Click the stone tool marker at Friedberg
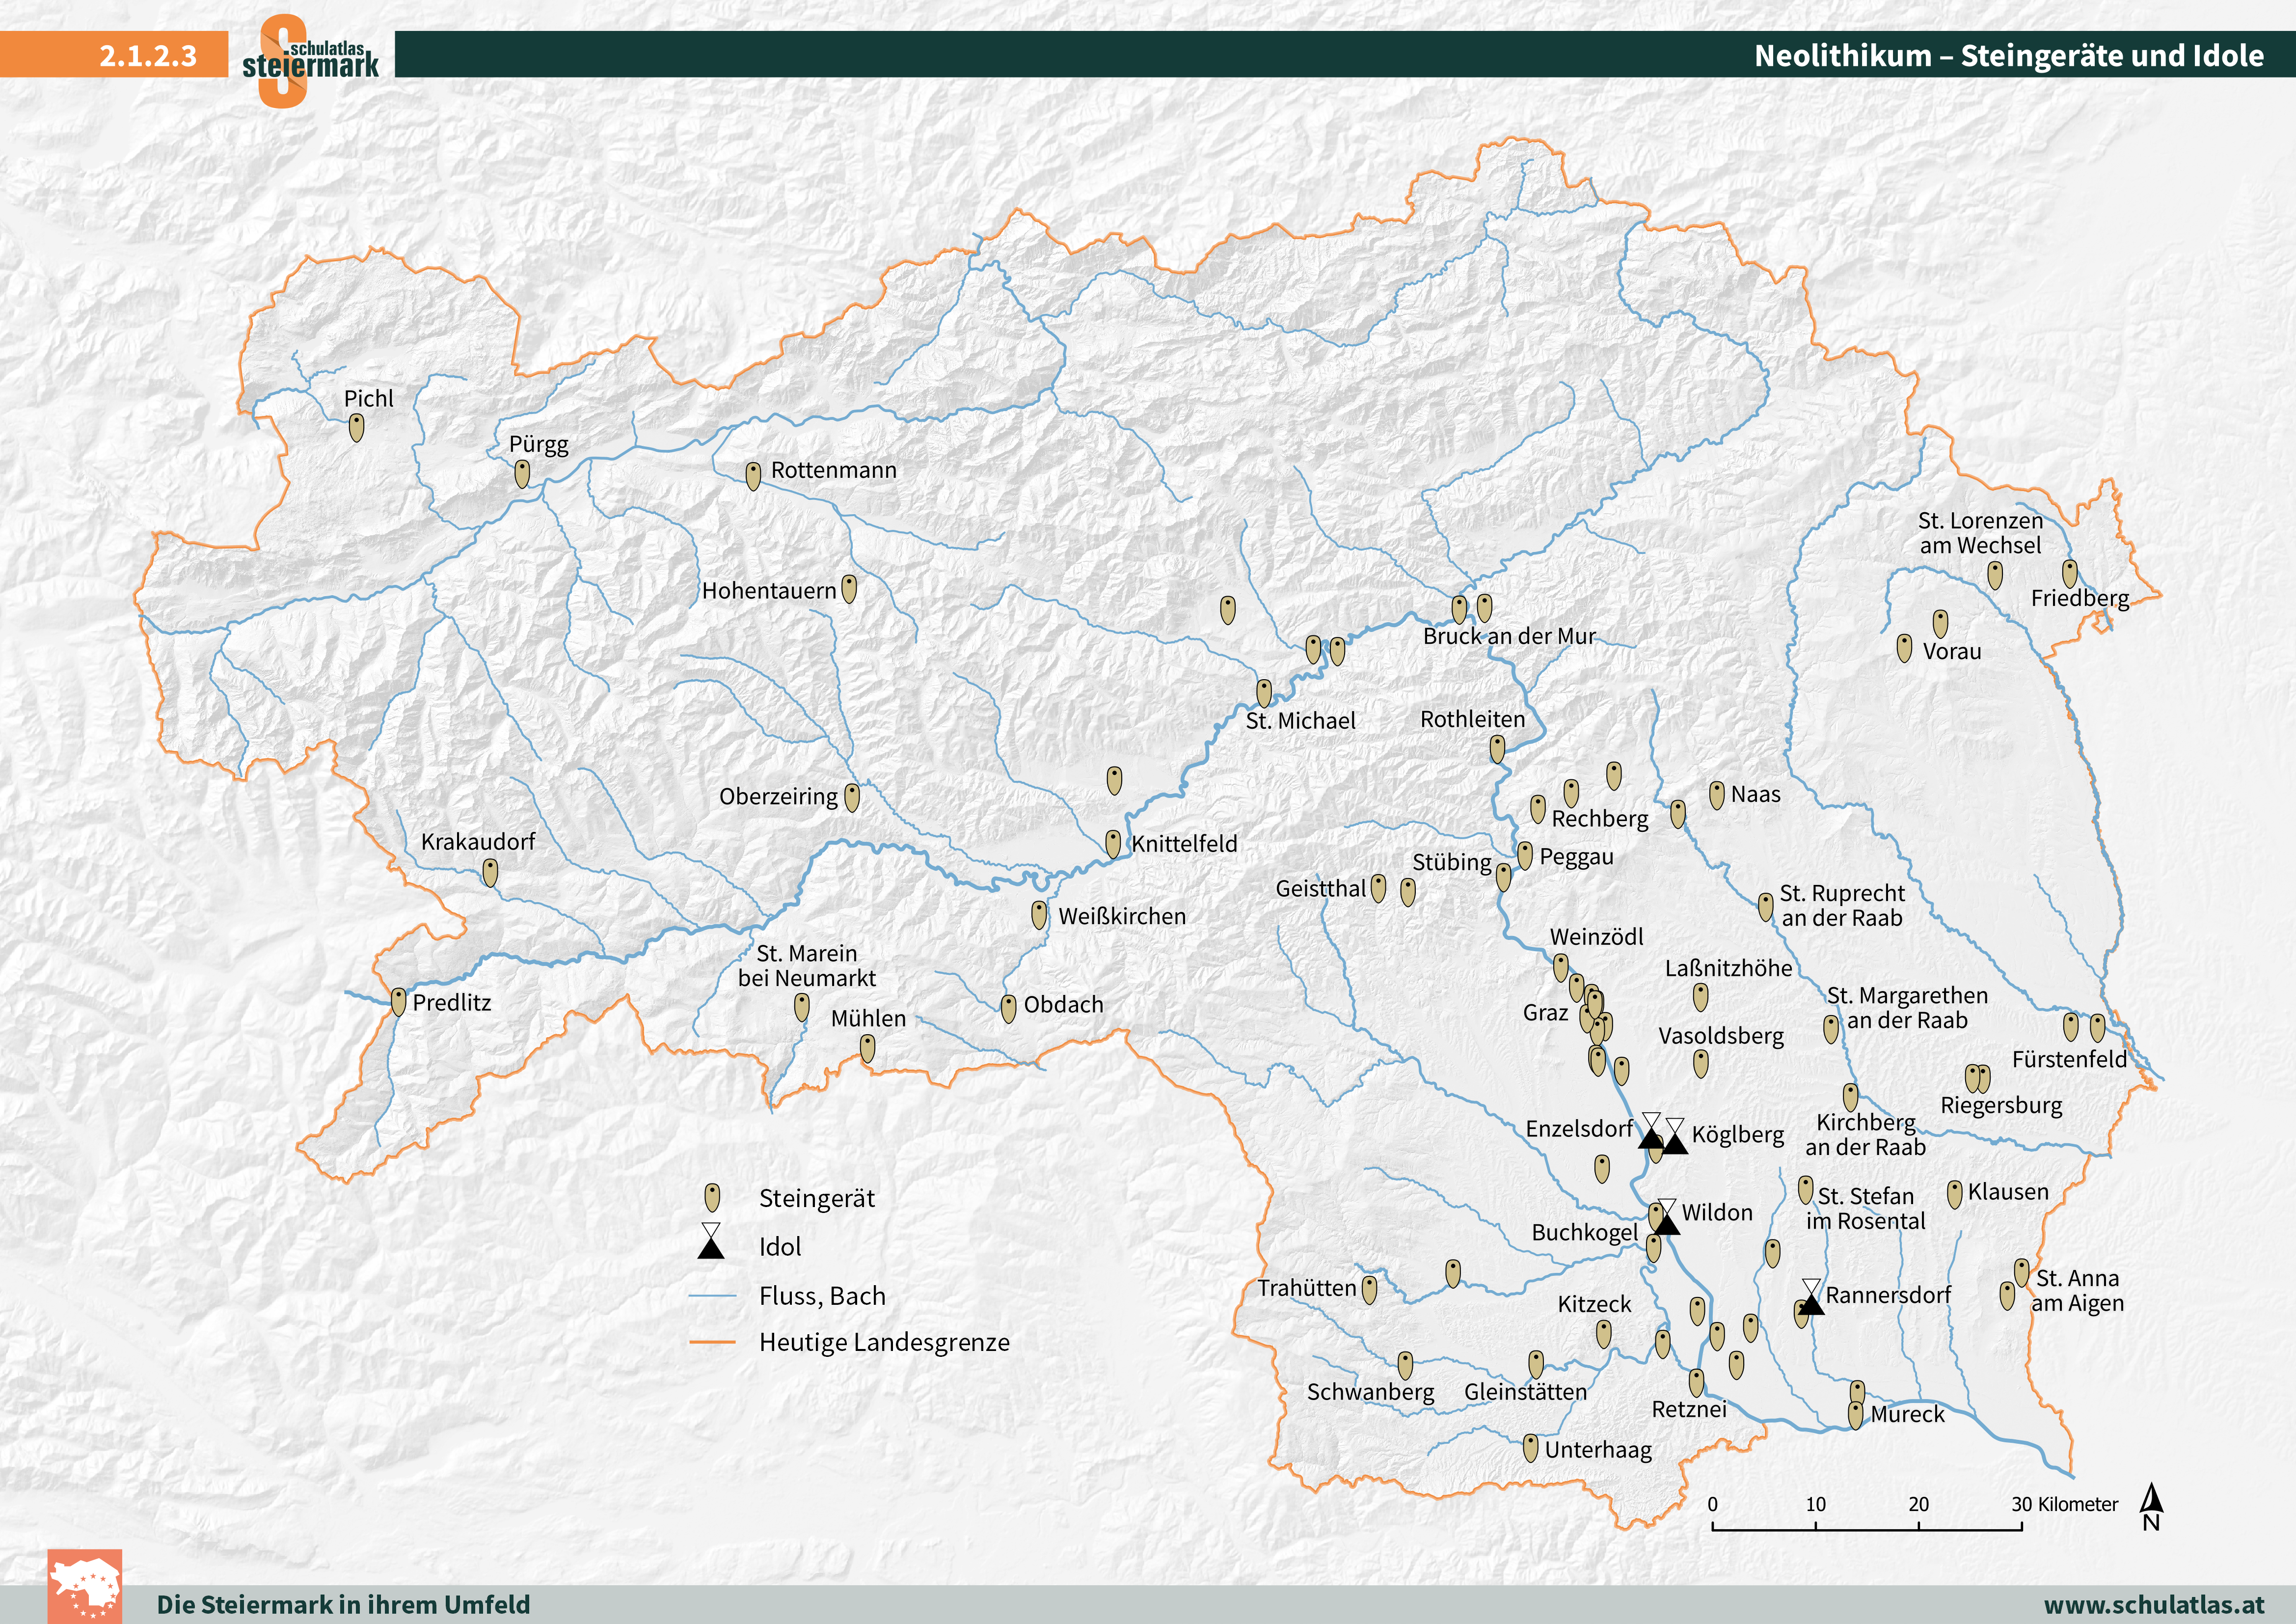Viewport: 2296px width, 1624px height. tap(2070, 574)
